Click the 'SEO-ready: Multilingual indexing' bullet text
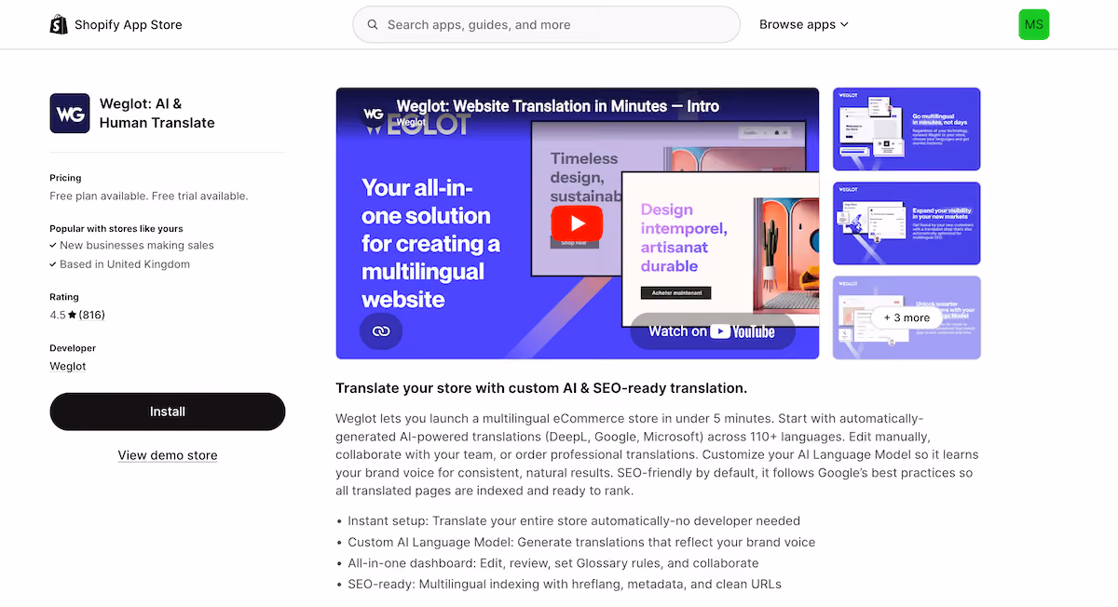Screen dimensions: 1118x607 click(x=565, y=585)
